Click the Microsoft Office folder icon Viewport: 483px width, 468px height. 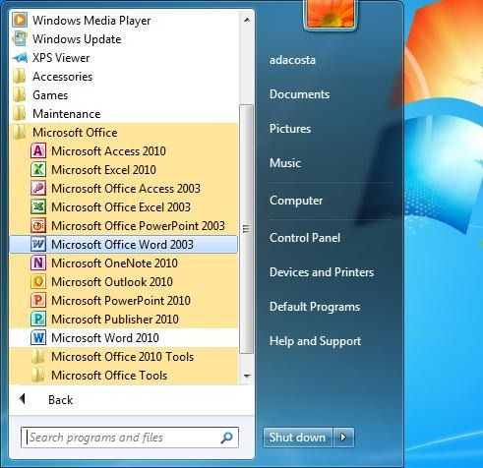click(x=19, y=133)
